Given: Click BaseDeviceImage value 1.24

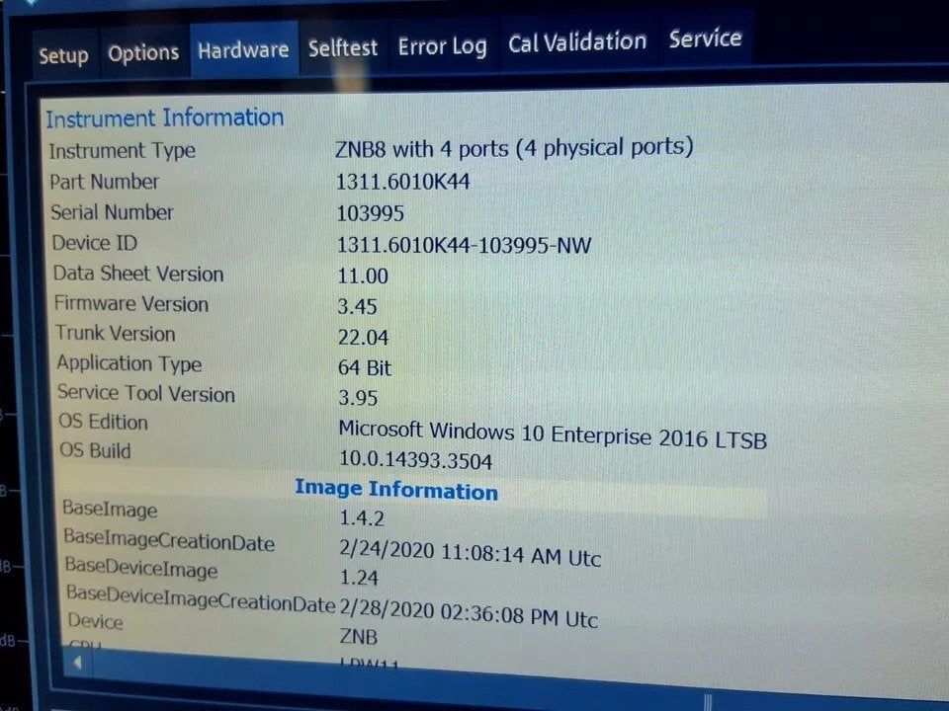Looking at the screenshot, I should (359, 577).
